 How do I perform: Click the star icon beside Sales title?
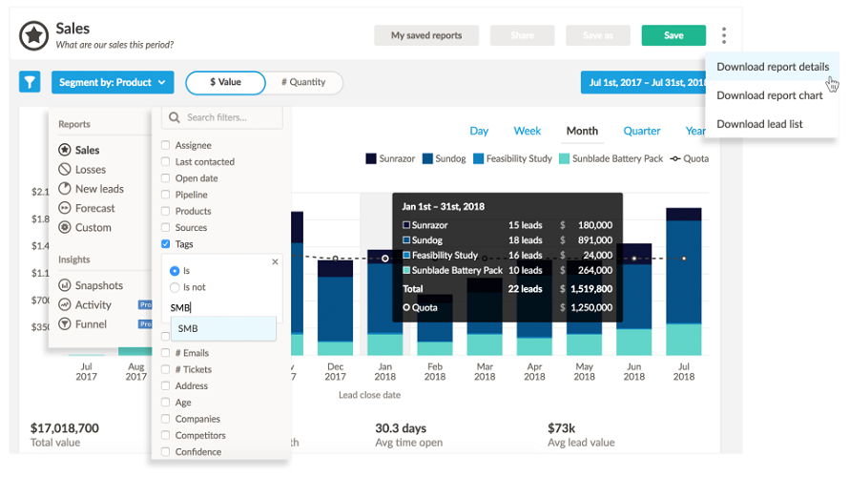[34, 36]
